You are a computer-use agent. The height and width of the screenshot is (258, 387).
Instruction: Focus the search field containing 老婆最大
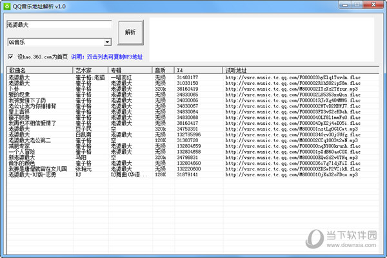(x=59, y=24)
